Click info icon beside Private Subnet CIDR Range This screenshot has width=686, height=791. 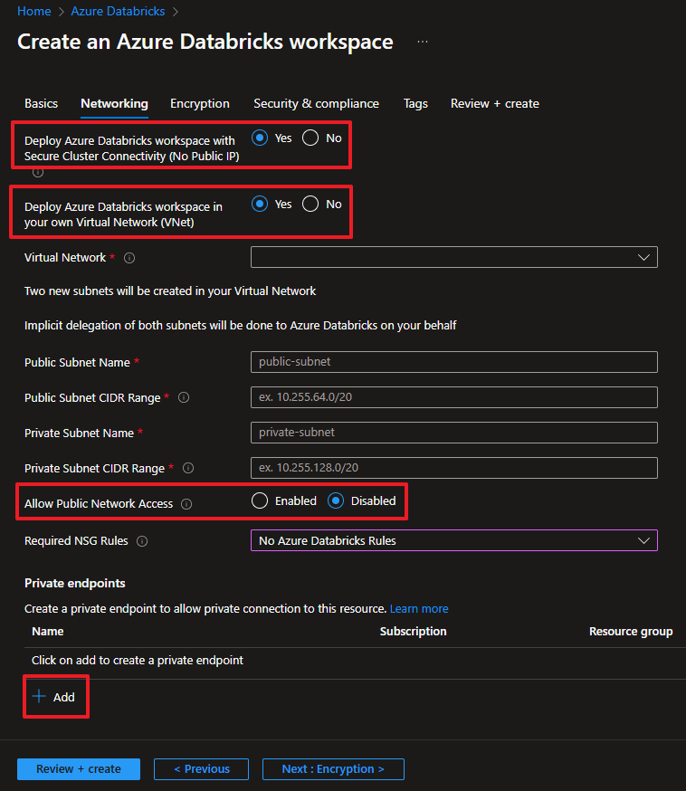coord(188,468)
